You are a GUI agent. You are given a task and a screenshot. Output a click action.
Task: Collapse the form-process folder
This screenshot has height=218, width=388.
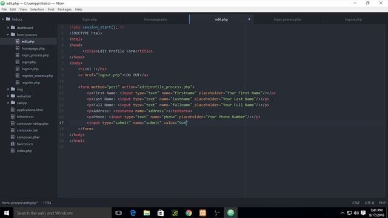pyautogui.click(x=8, y=35)
